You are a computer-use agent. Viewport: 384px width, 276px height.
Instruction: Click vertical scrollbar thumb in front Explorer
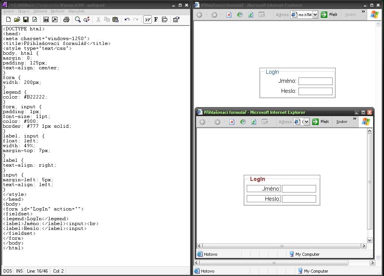[x=369, y=182]
